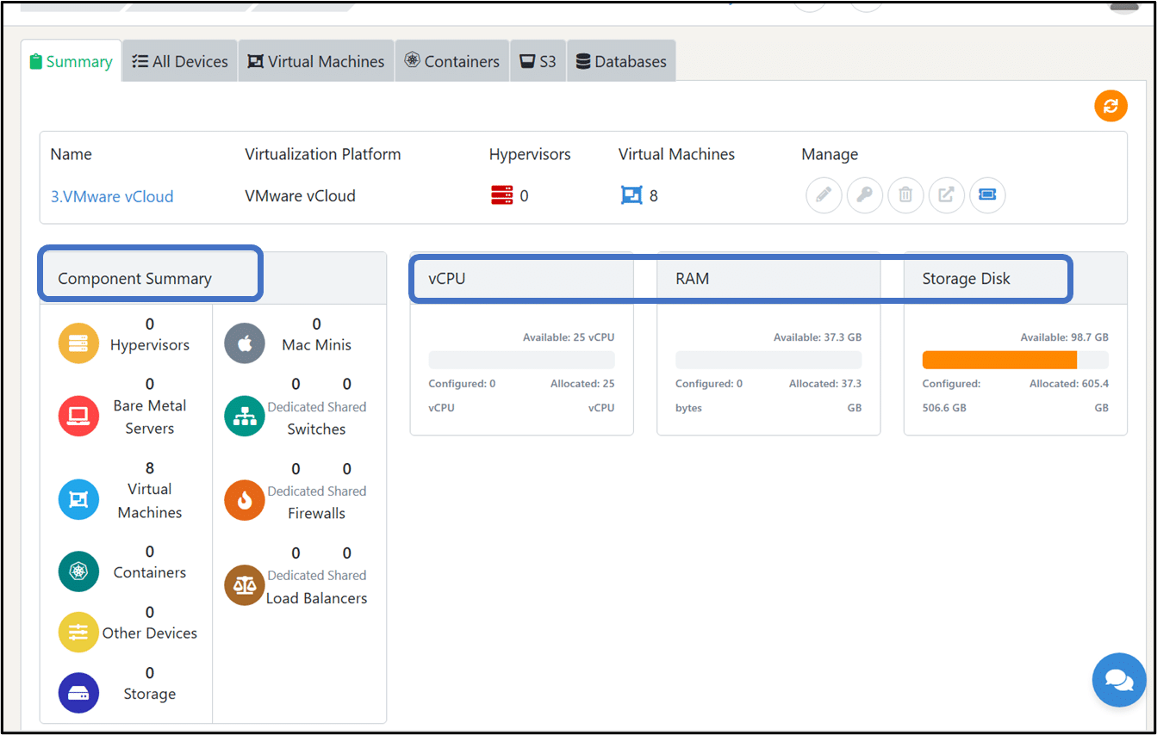The width and height of the screenshot is (1157, 735).
Task: Click the blue virtual machine icon in table
Action: 631,196
